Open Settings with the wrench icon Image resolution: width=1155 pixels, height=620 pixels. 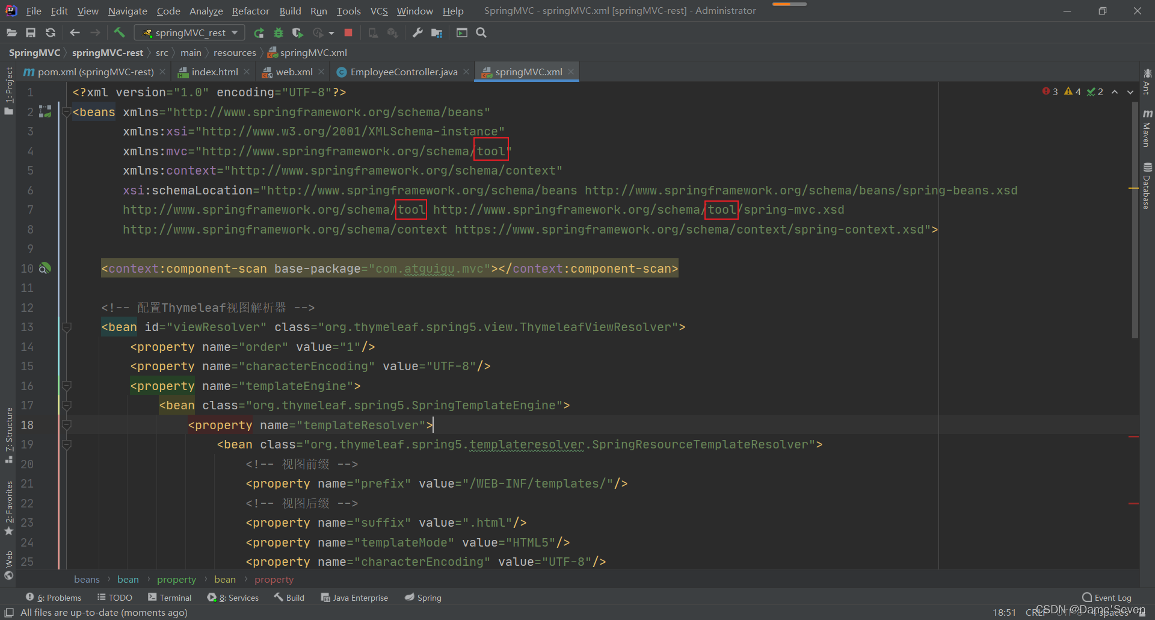tap(417, 33)
